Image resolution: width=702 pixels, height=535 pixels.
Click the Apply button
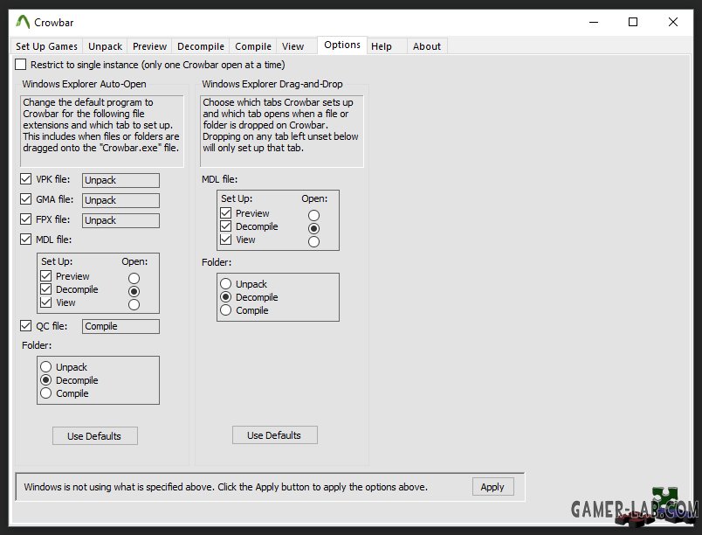(x=493, y=487)
